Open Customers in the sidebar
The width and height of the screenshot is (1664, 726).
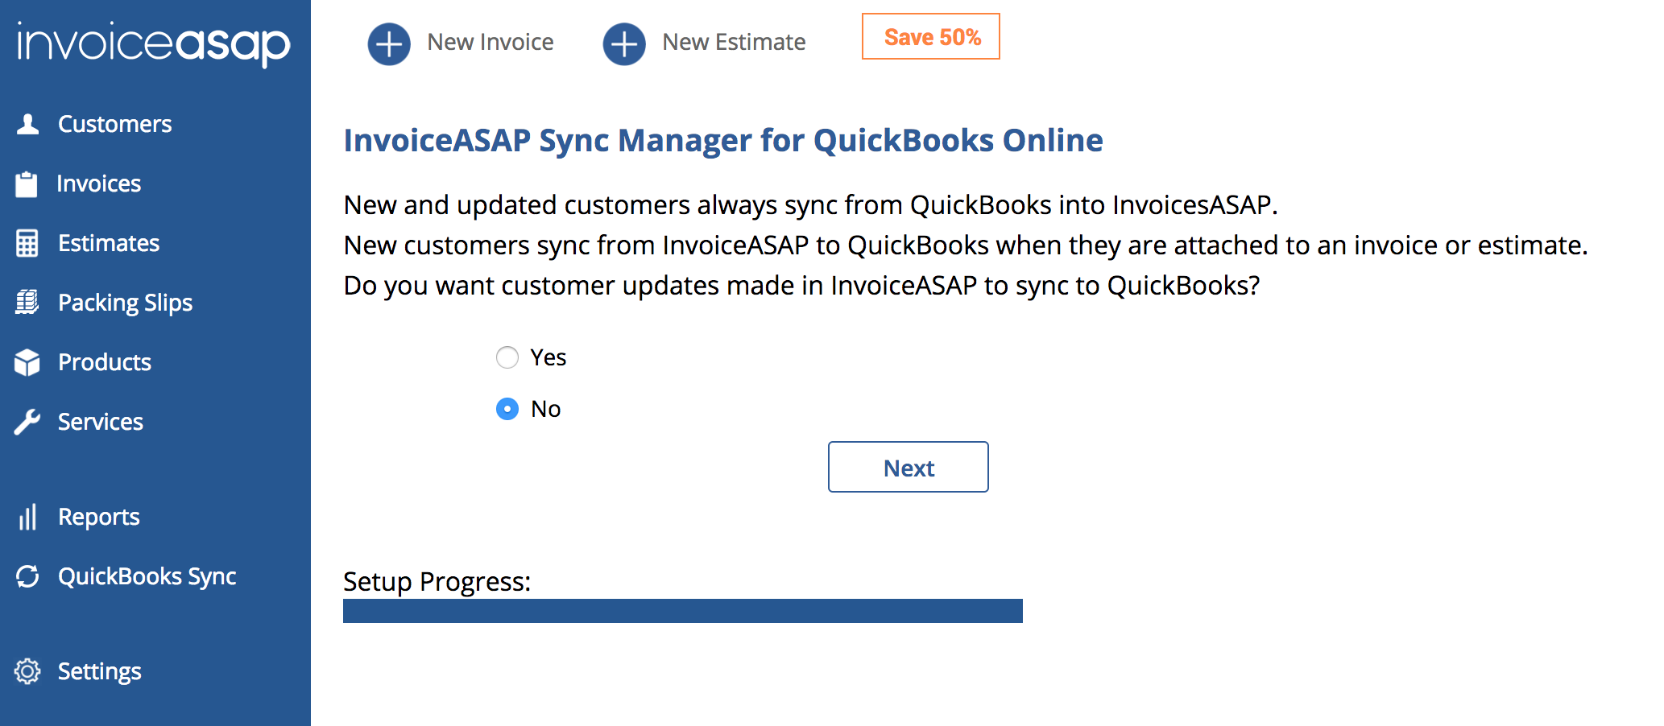pyautogui.click(x=115, y=124)
